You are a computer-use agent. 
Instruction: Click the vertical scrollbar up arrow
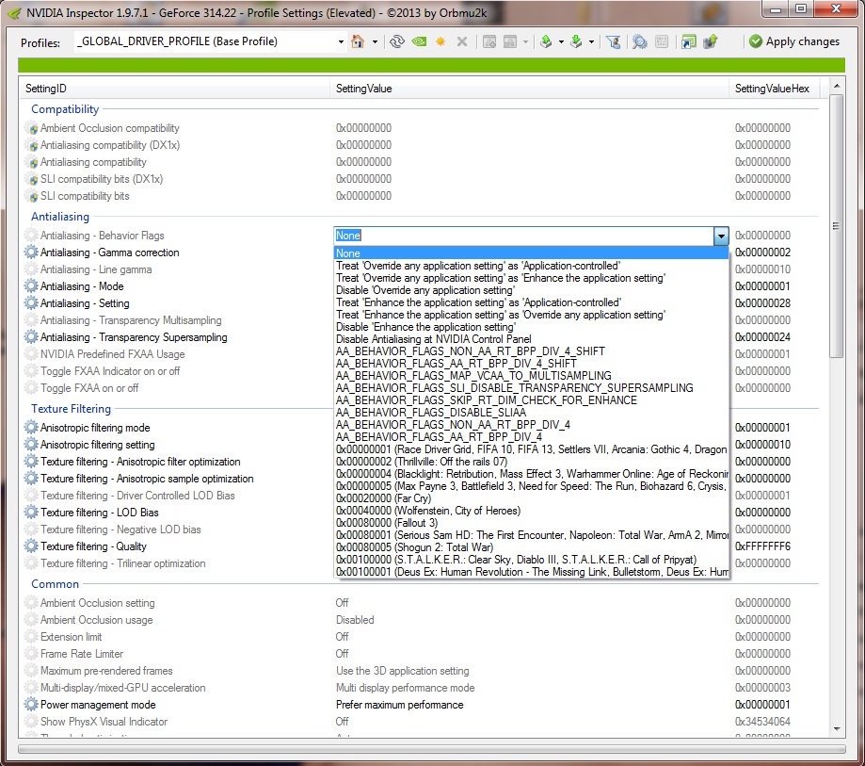[x=837, y=86]
